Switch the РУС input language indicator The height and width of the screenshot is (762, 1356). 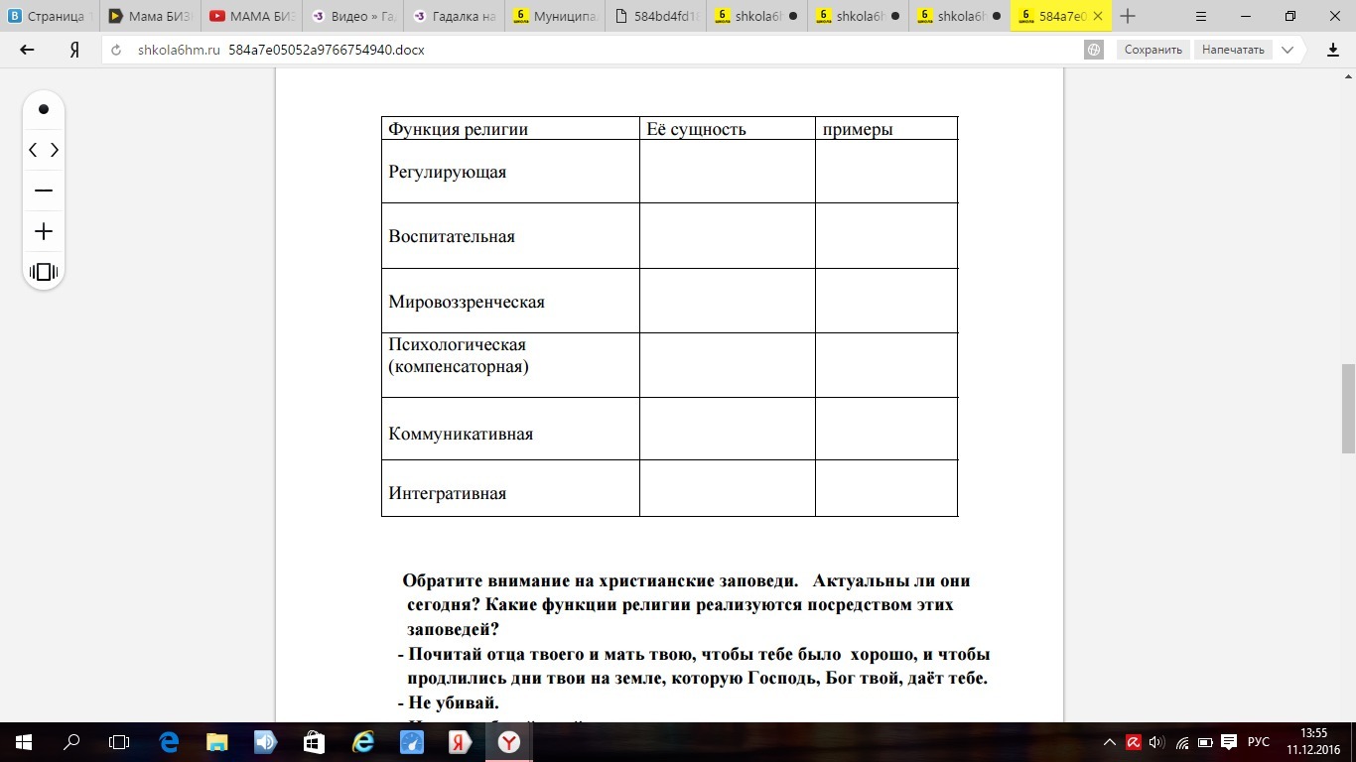coord(1259,742)
